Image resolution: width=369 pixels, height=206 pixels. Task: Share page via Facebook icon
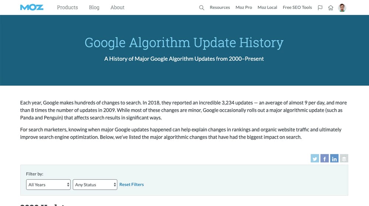324,159
